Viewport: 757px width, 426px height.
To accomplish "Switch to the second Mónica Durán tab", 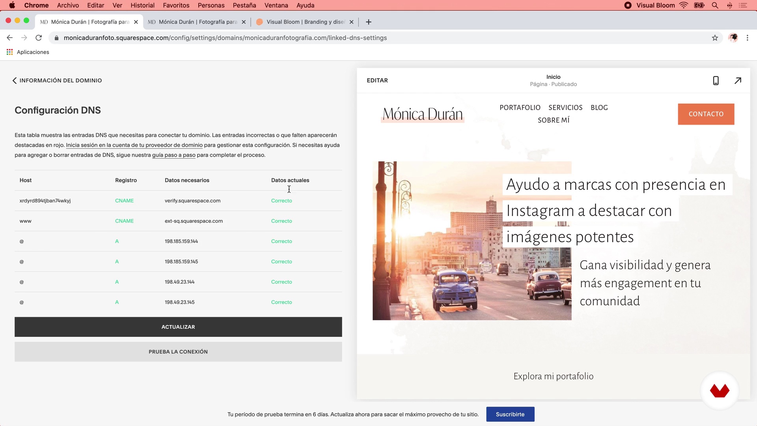I will point(197,22).
